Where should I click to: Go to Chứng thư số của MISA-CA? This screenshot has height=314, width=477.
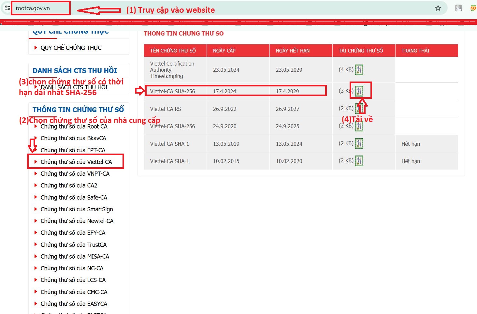click(x=75, y=257)
